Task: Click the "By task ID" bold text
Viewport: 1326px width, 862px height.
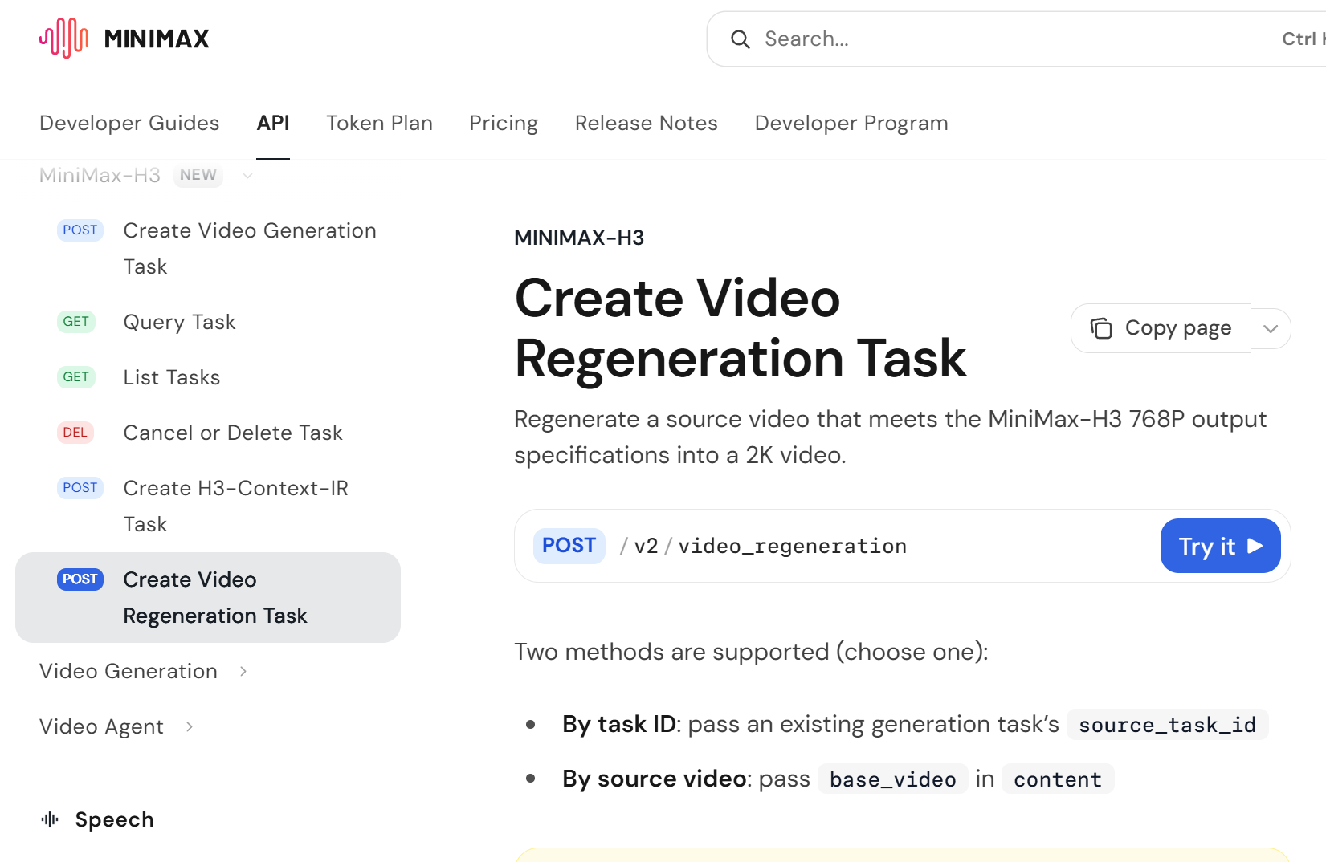Action: [619, 724]
